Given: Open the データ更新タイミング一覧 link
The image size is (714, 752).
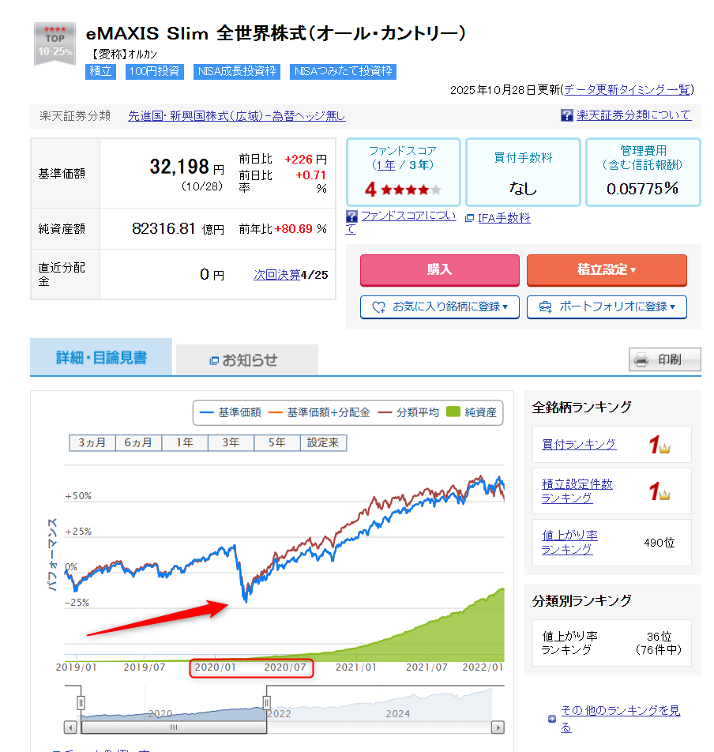Looking at the screenshot, I should pyautogui.click(x=628, y=89).
